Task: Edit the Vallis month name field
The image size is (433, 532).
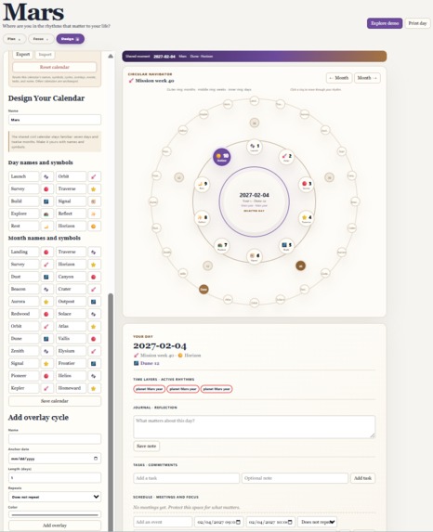Action: [x=71, y=339]
